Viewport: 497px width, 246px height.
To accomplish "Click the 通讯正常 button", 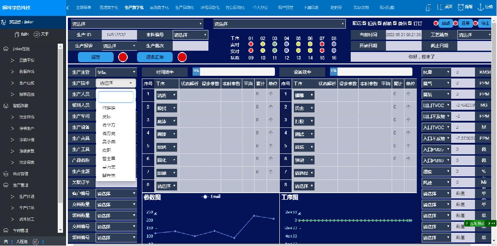I will (x=155, y=57).
